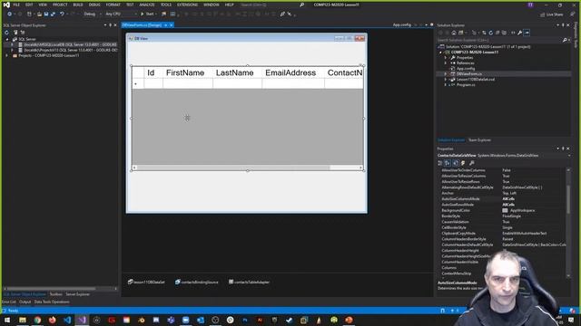This screenshot has width=581, height=326.
Task: Close the DBViewForm.cs [Design] tab
Action: (172, 25)
